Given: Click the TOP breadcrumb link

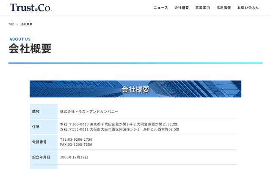Looking at the screenshot, I should coord(11,24).
